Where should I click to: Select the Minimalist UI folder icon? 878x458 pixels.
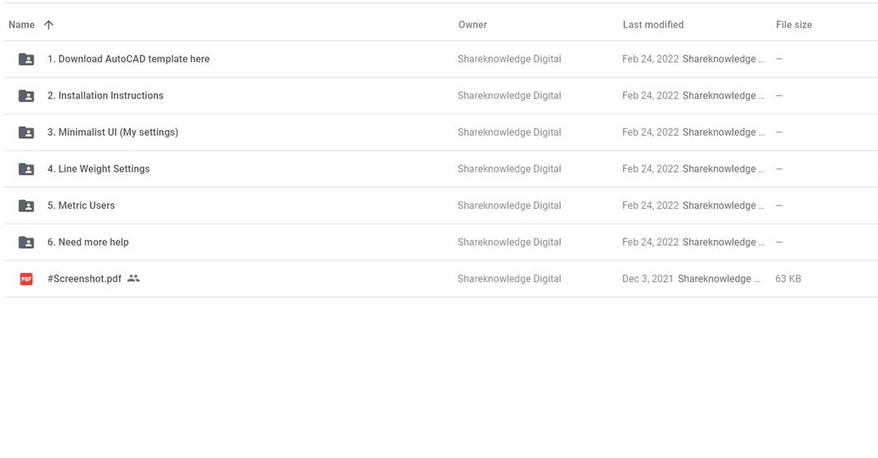[x=26, y=132]
